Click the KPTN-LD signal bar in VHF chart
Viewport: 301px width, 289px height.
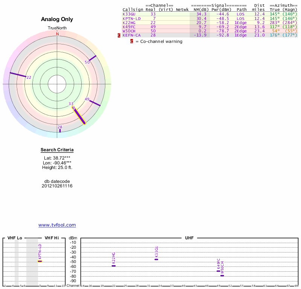coord(40,261)
